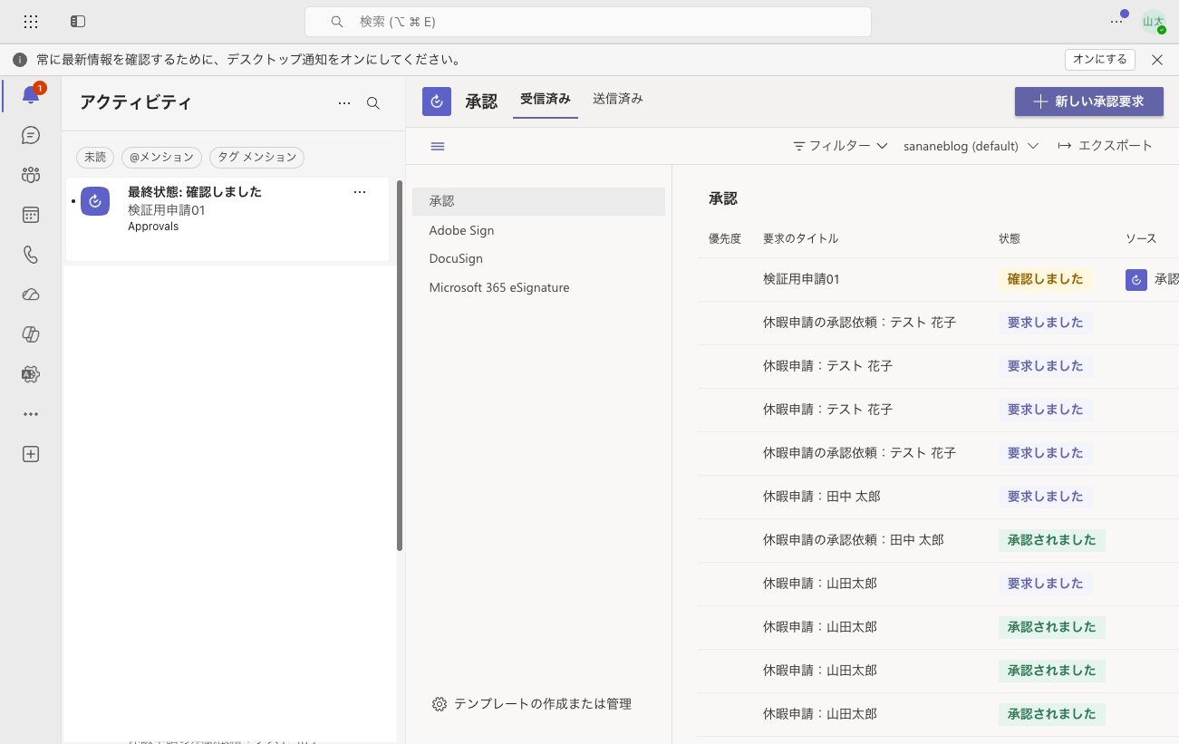Open the sananeblog (default) environment dropdown
1179x744 pixels.
coord(971,146)
